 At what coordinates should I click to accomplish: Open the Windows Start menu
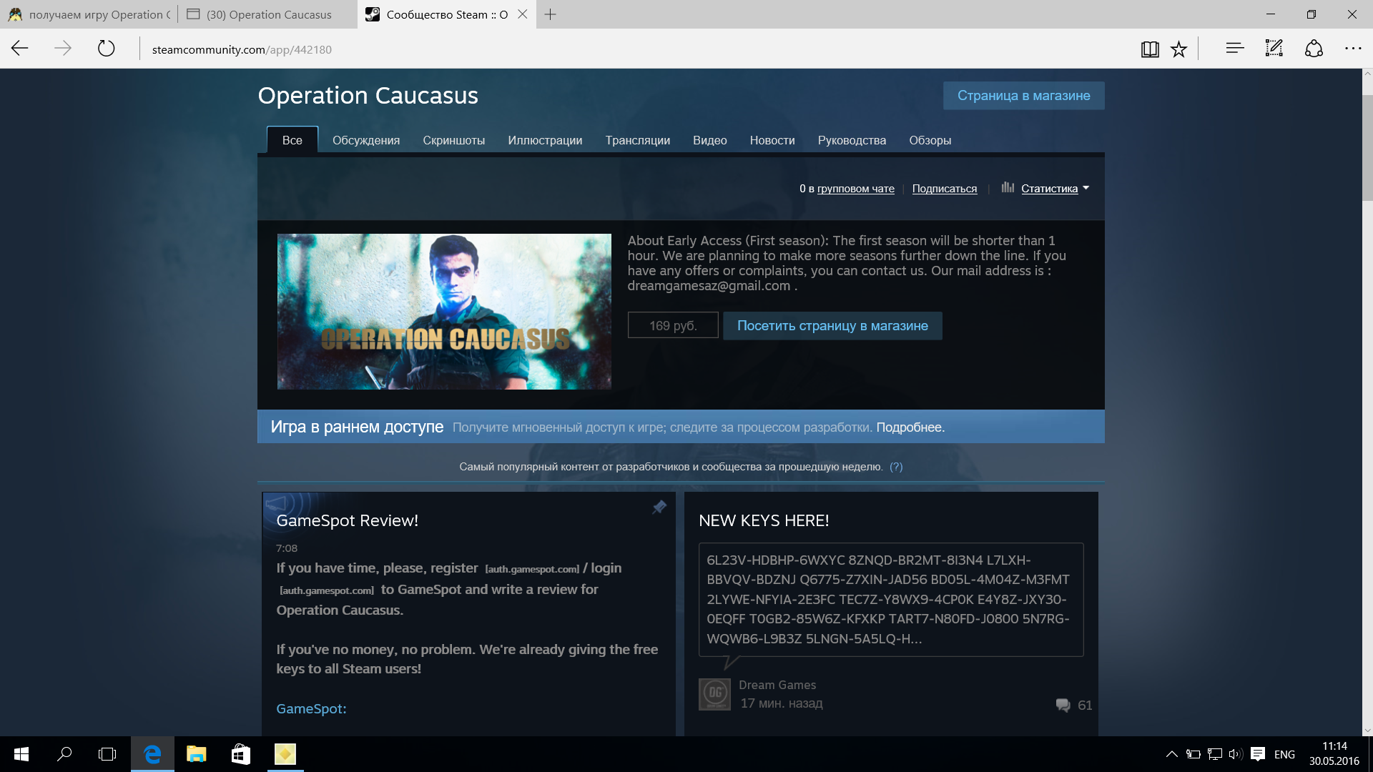pos(21,754)
